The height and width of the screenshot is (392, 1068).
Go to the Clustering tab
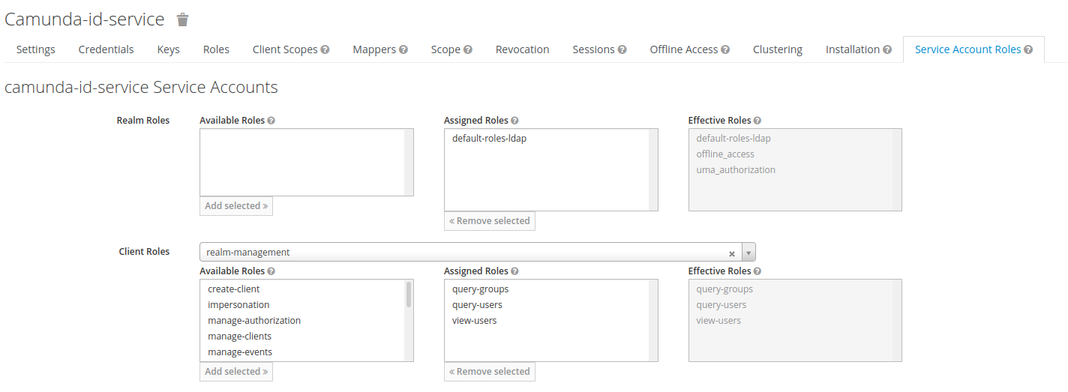tap(777, 49)
